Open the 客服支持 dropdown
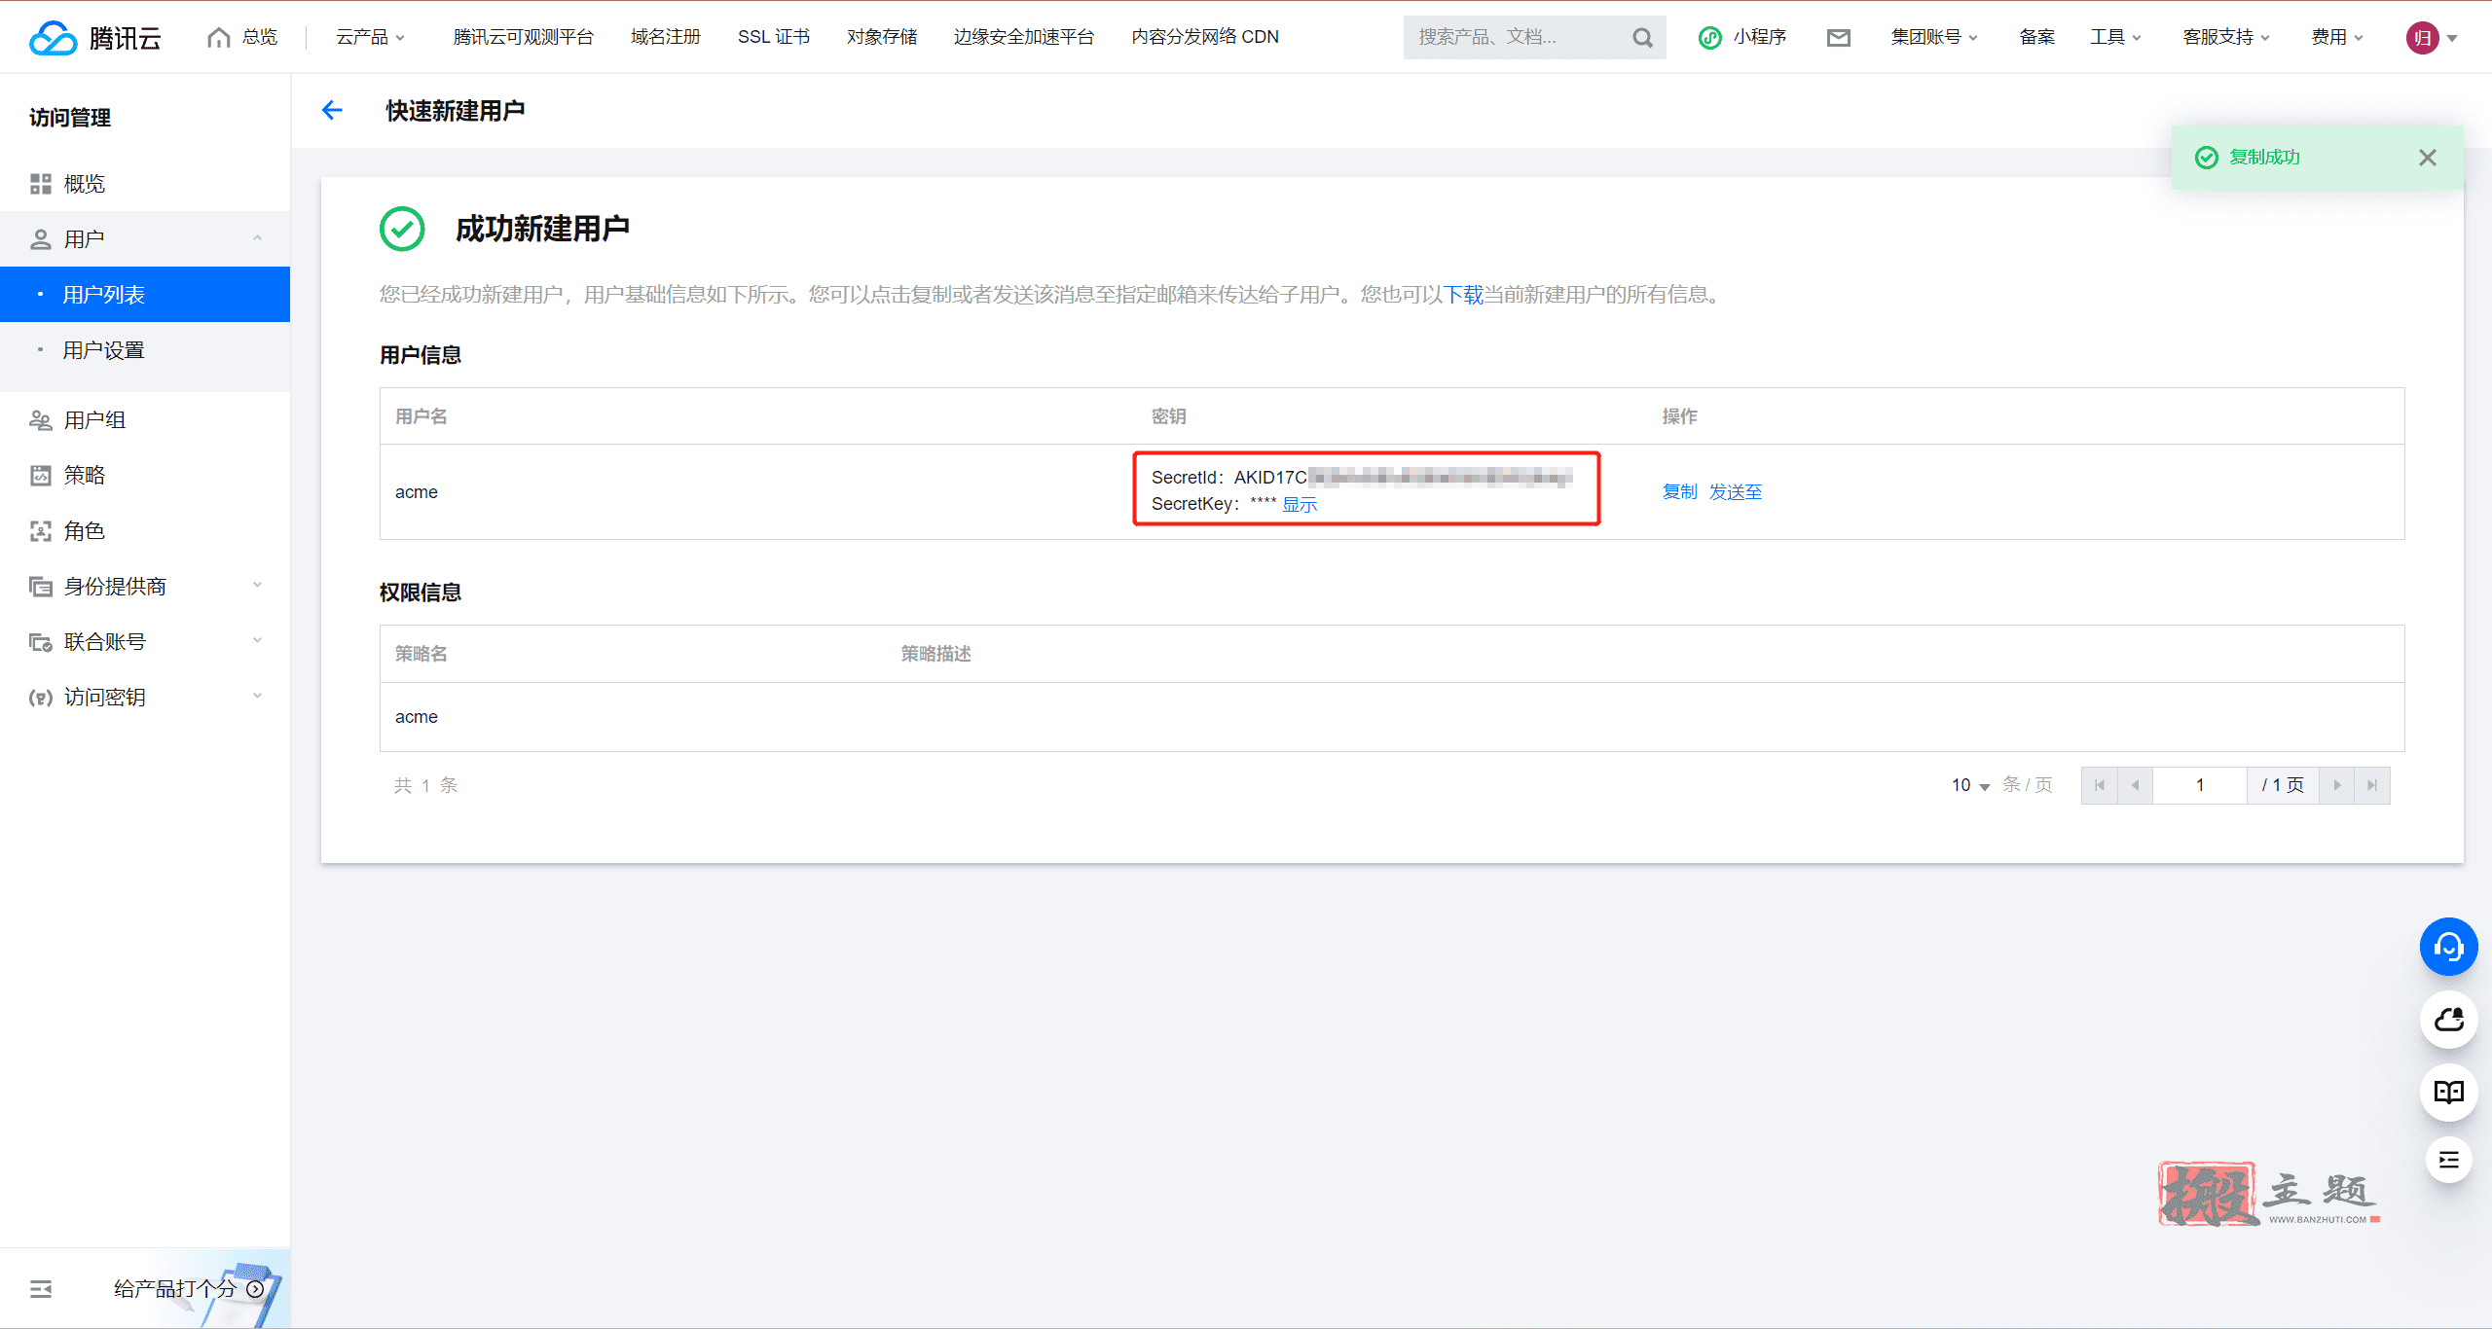 tap(2226, 37)
